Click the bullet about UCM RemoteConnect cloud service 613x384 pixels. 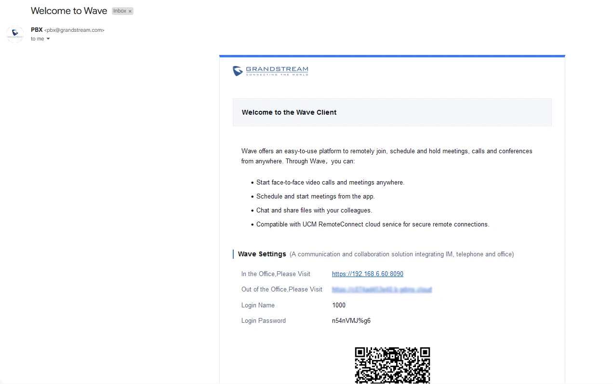coord(373,224)
